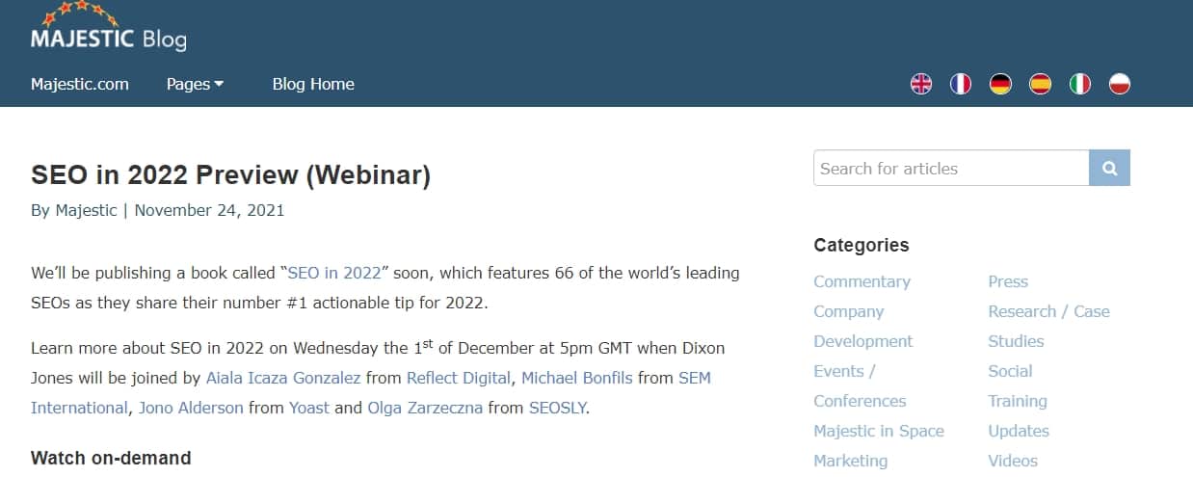Pick the Spanish flag icon
This screenshot has height=477, width=1193.
(x=1040, y=84)
